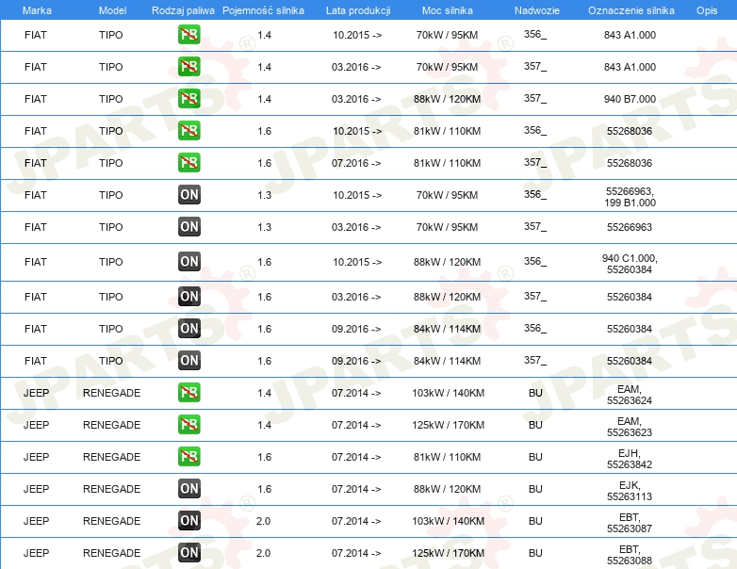737x569 pixels.
Task: Click the ON diesel icon for engine 55263087
Action: 188,521
